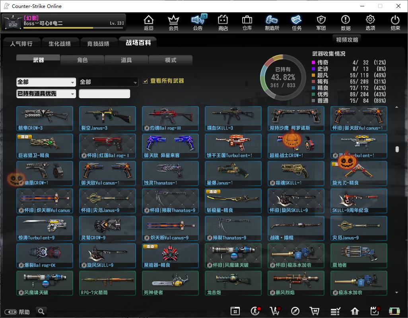Image resolution: width=408 pixels, height=318 pixels.
Task: Click the 视频攻略 button
Action: (x=347, y=39)
